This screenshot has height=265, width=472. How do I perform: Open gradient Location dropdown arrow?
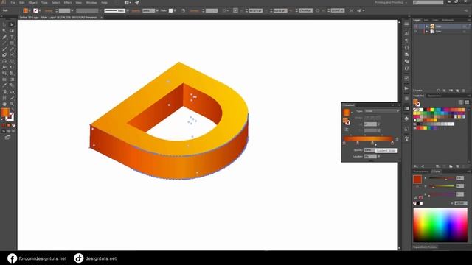point(379,157)
